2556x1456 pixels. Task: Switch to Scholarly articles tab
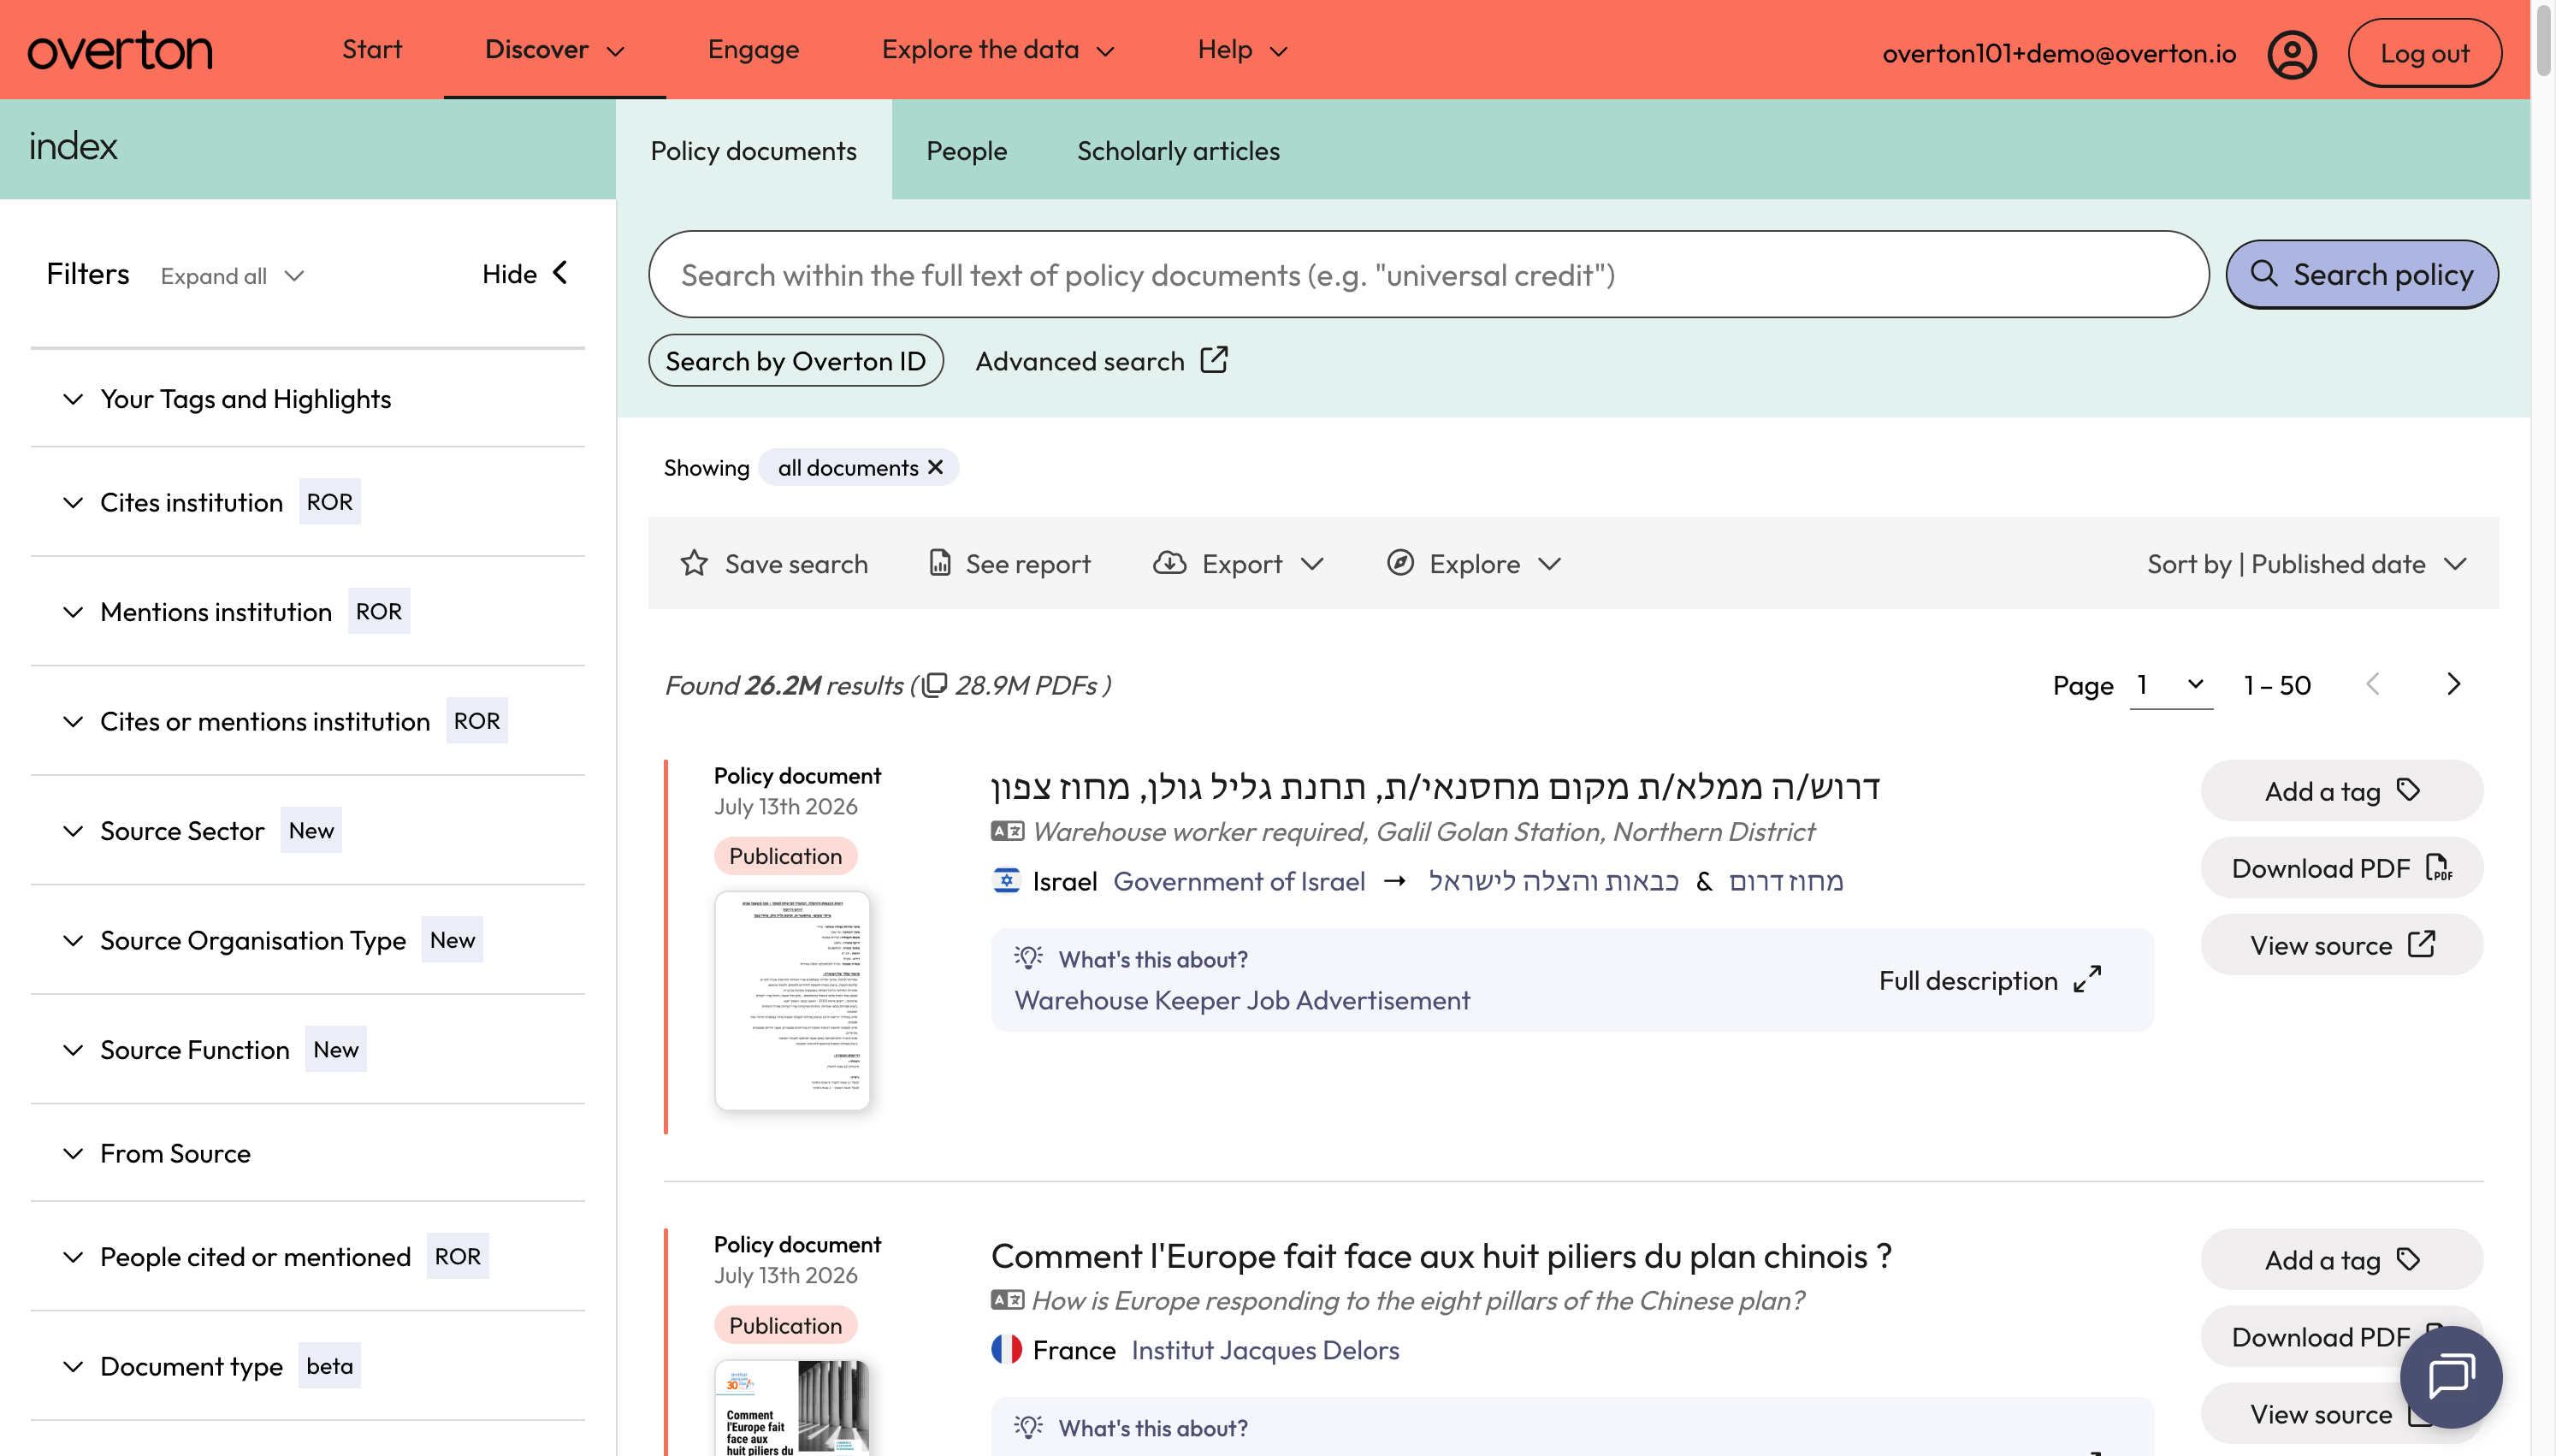[x=1178, y=150]
